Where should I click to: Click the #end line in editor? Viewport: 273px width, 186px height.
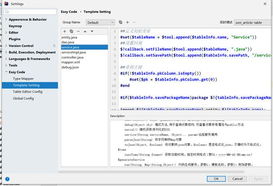point(125,85)
